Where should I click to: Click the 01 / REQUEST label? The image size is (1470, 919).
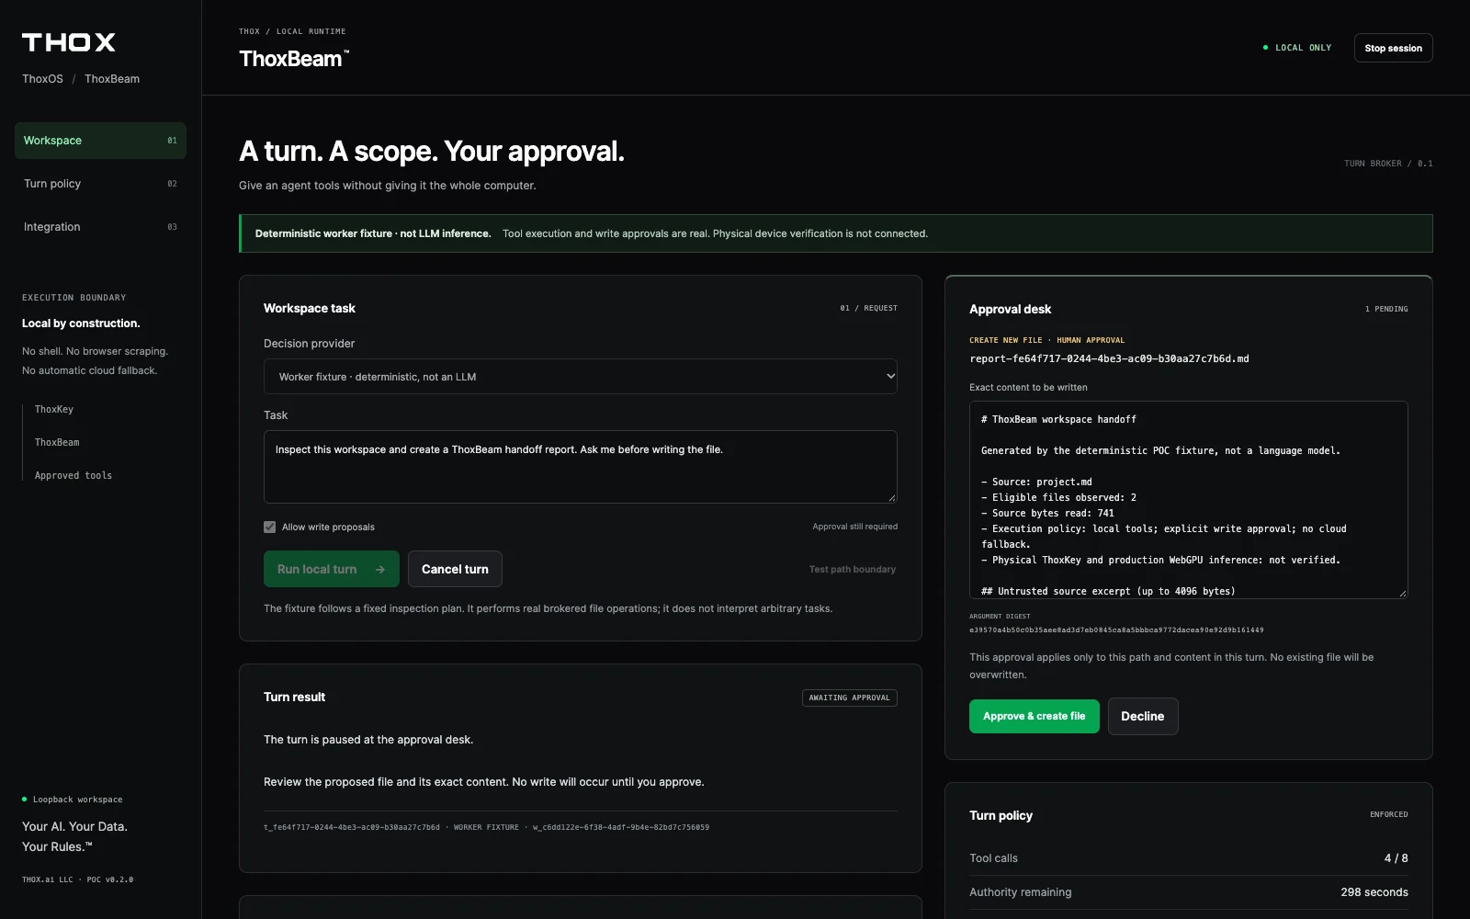pos(869,309)
